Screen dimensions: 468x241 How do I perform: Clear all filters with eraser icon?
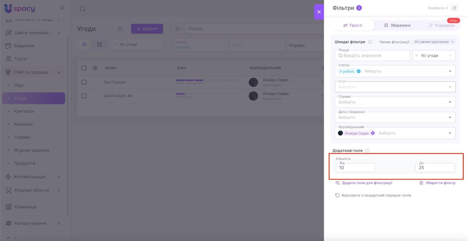pyautogui.click(x=454, y=8)
